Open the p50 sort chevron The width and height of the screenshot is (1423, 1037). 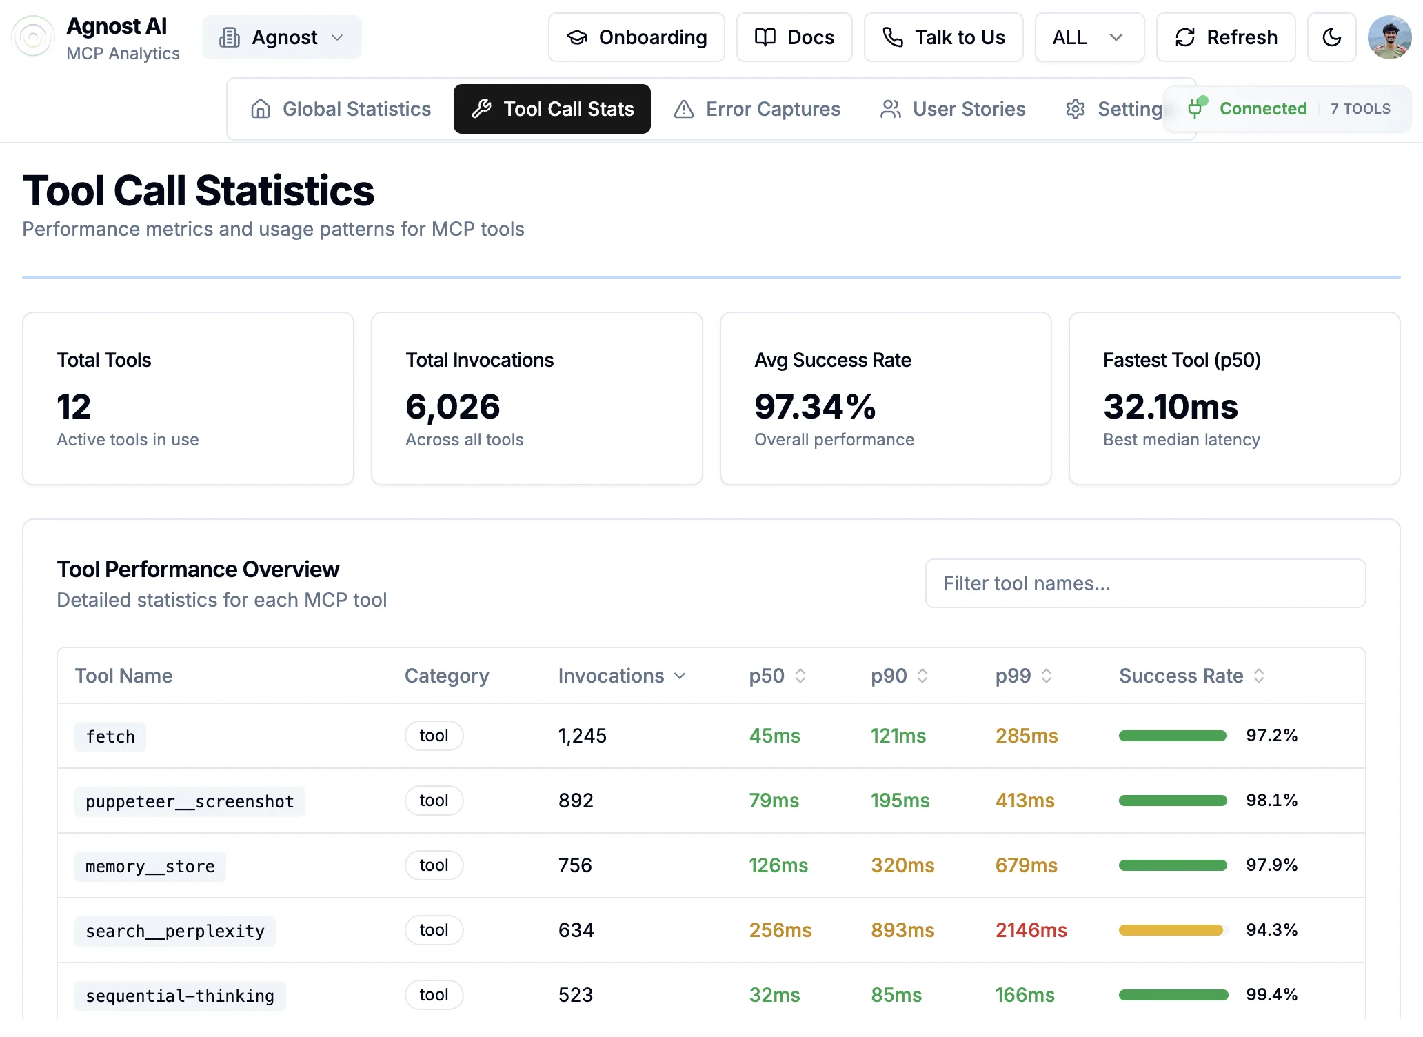tap(800, 676)
